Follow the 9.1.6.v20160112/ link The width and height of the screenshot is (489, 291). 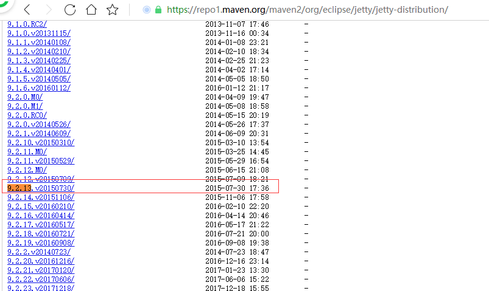pyautogui.click(x=39, y=87)
